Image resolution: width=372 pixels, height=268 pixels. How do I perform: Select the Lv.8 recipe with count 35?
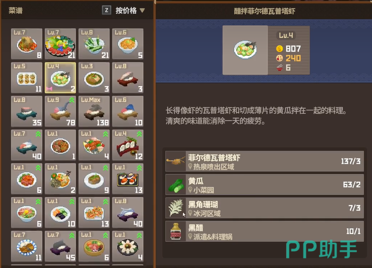click(x=27, y=111)
